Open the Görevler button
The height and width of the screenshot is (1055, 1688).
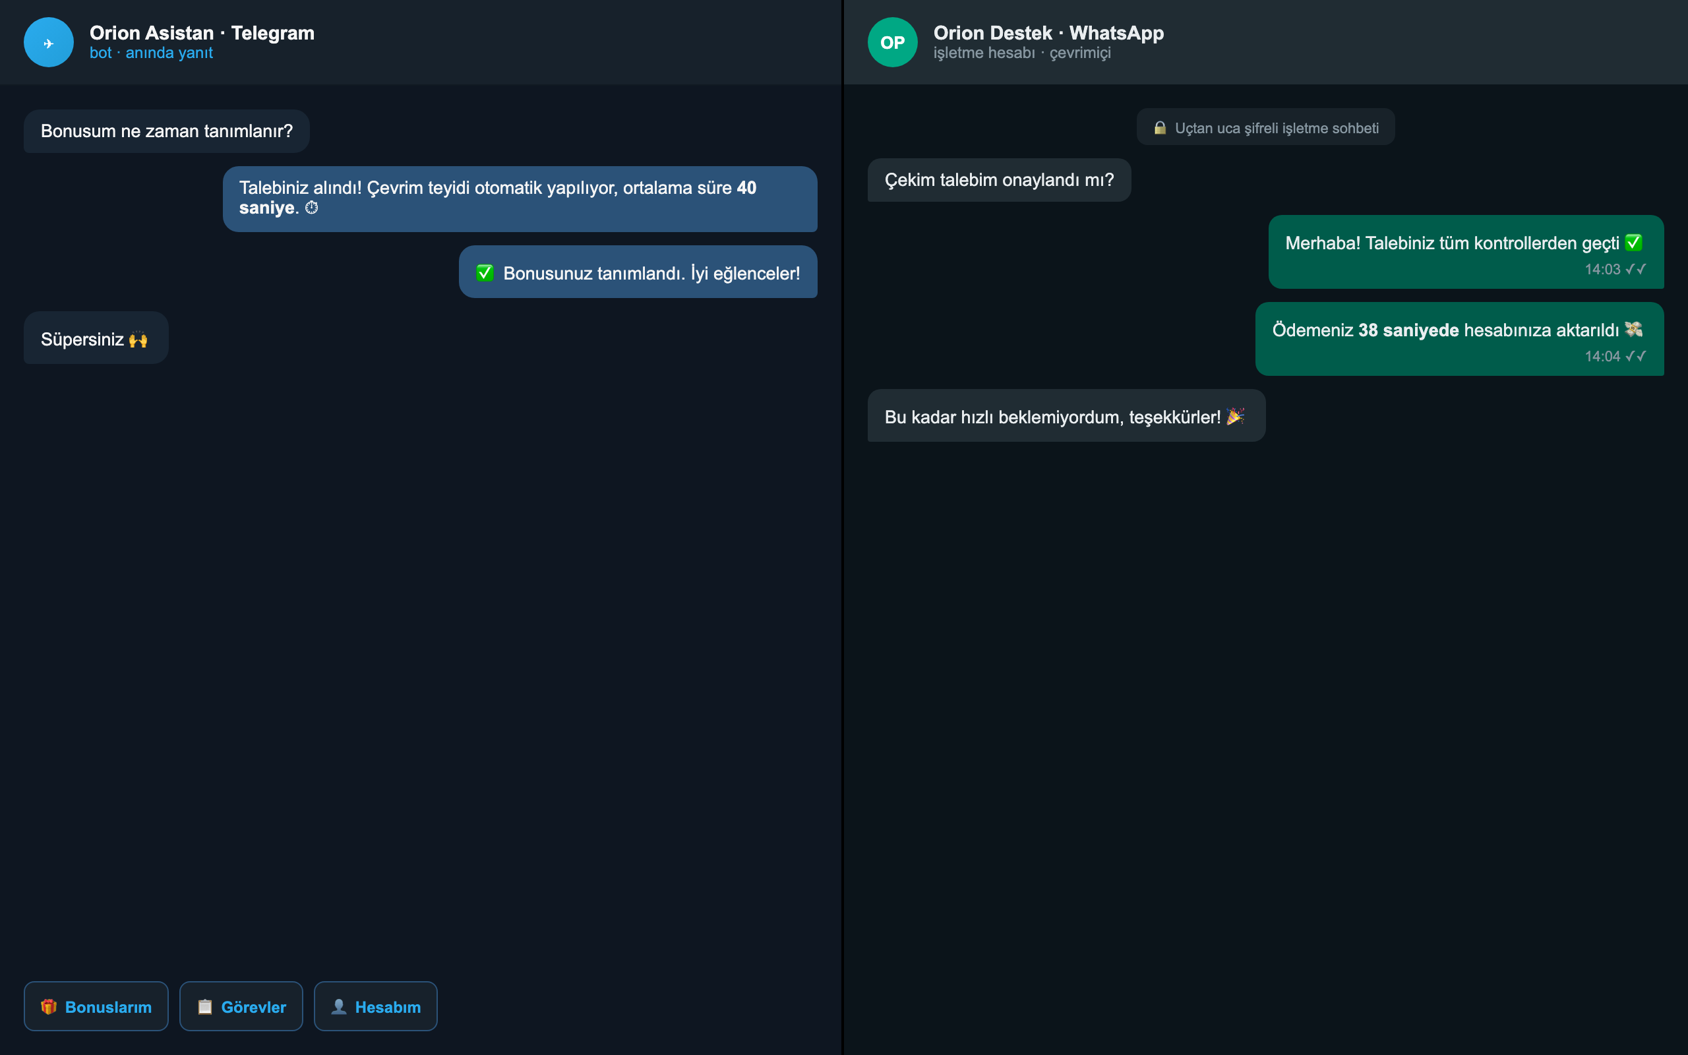click(x=241, y=1006)
